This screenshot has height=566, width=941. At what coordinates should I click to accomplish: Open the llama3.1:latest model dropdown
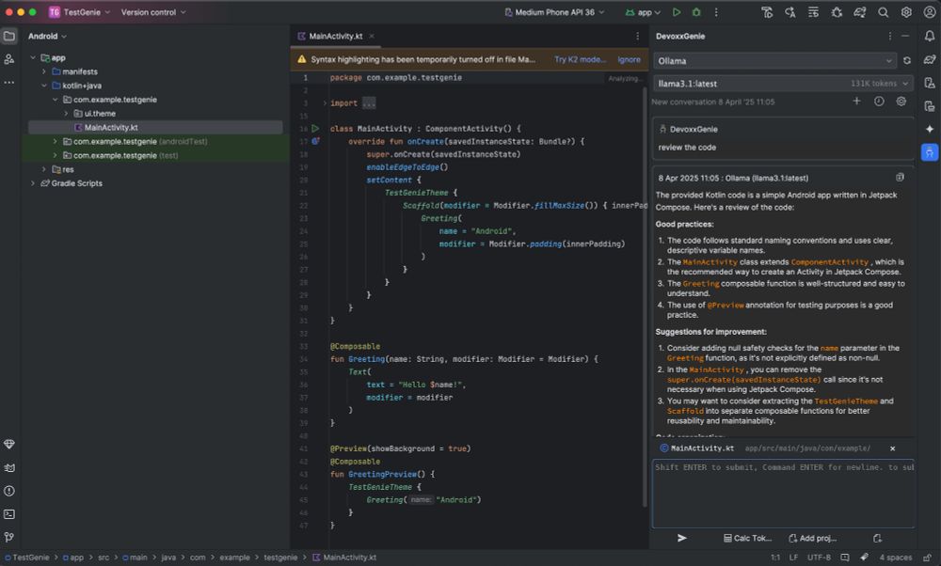coord(783,84)
